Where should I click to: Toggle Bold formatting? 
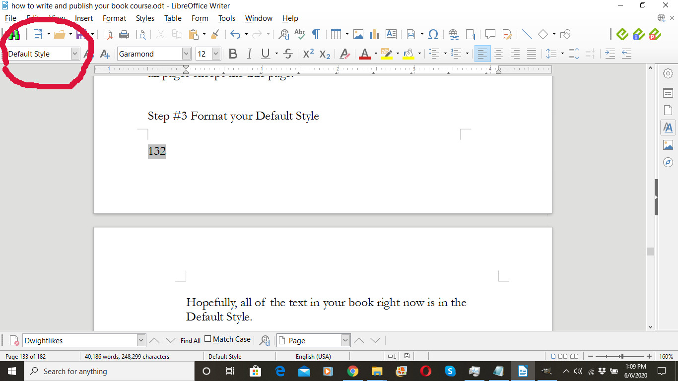(233, 54)
